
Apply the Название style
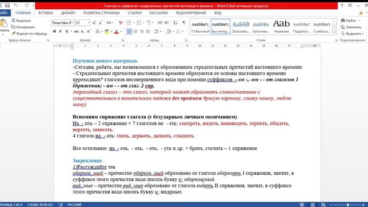click(x=281, y=27)
